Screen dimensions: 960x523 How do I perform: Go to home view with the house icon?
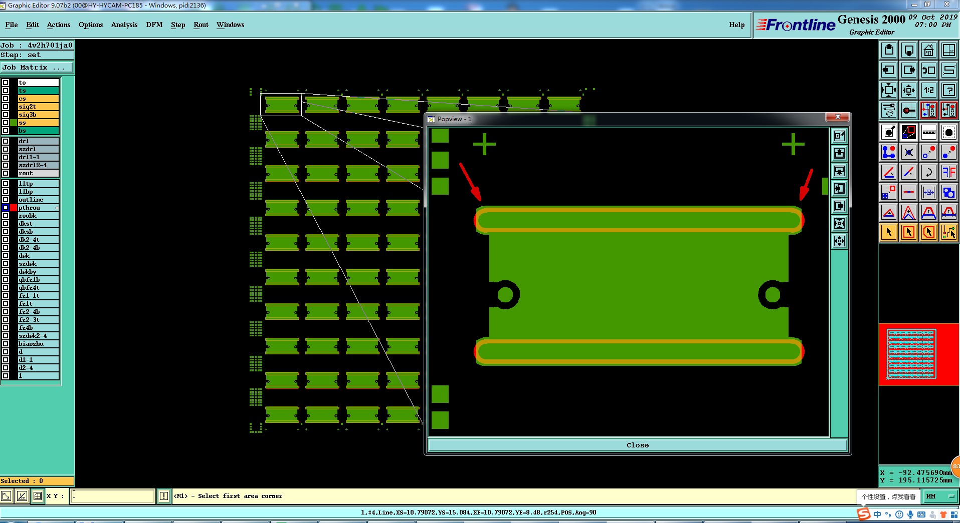(x=929, y=50)
